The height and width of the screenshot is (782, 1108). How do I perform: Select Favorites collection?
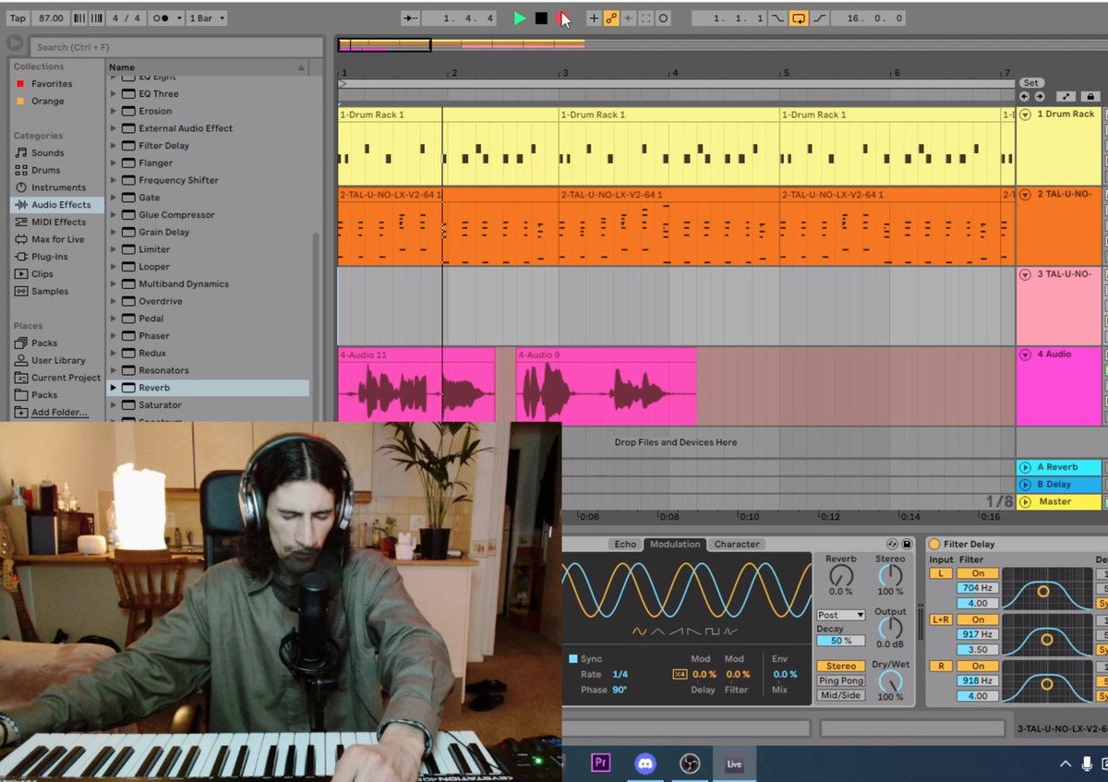point(52,84)
